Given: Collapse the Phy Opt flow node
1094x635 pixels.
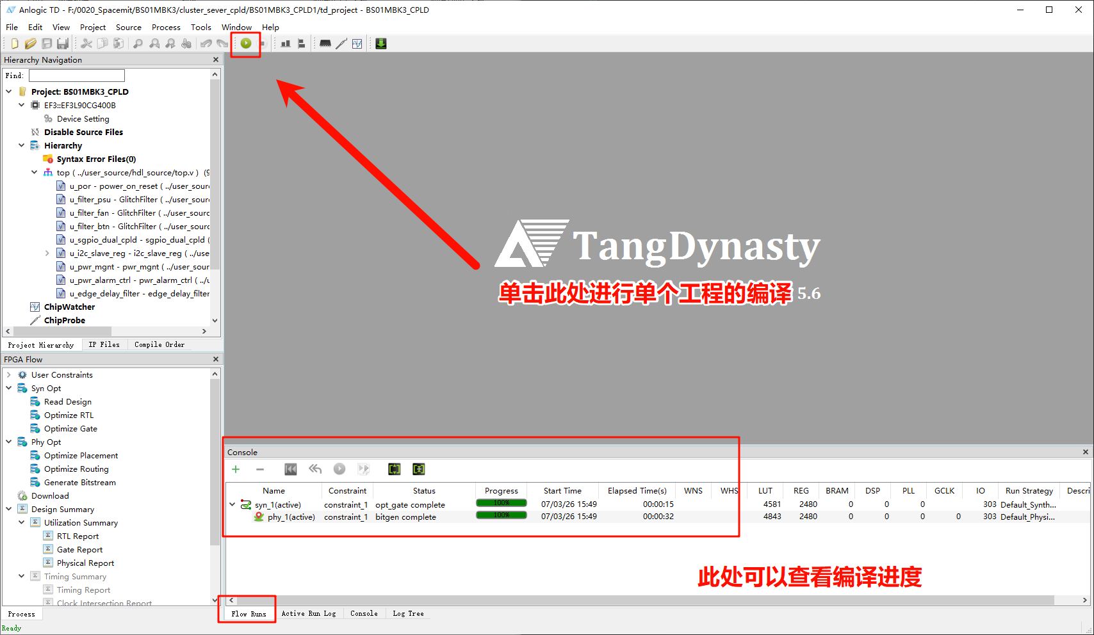Looking at the screenshot, I should click(9, 442).
